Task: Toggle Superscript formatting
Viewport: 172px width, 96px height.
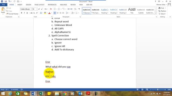Action: (37, 13)
